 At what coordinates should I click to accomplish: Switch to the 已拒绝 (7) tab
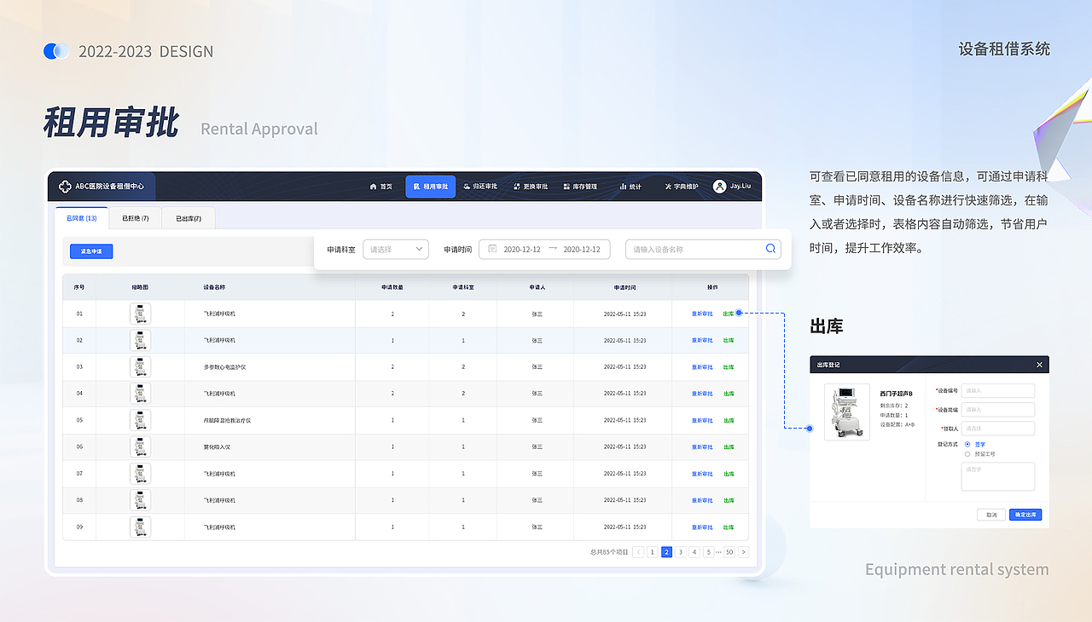135,218
